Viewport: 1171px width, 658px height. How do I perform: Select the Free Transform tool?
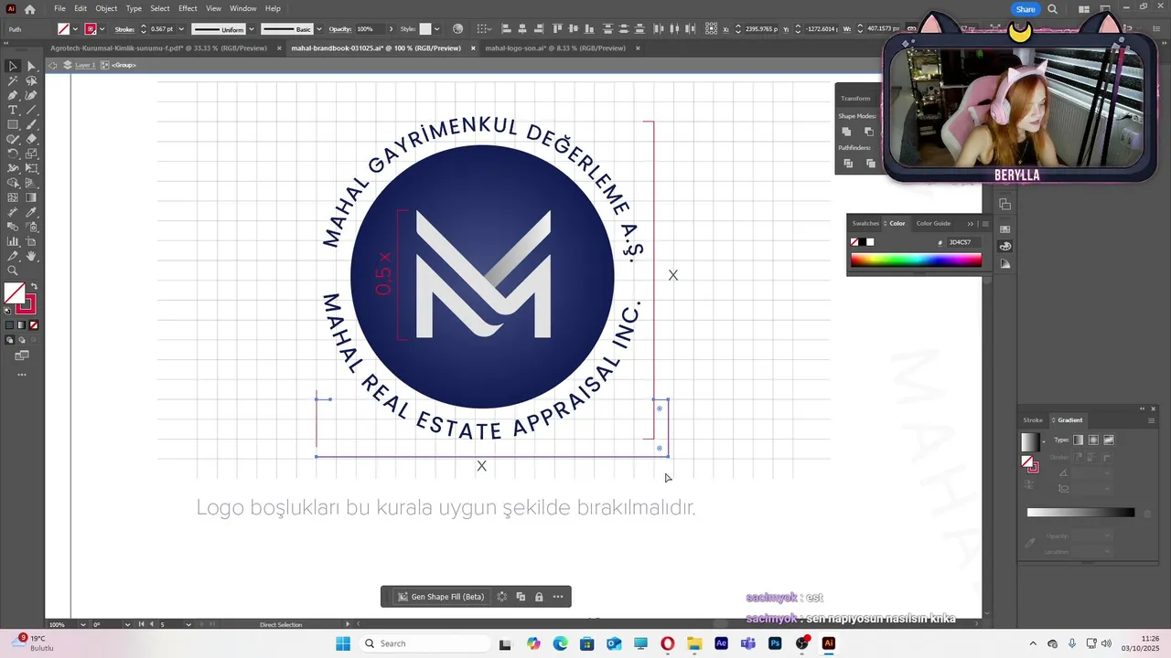tap(31, 169)
